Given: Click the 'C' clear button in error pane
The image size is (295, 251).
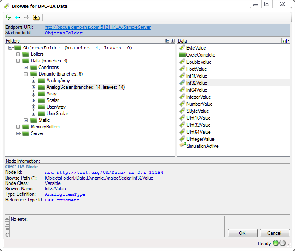Looking at the screenshot, I should (7, 234).
